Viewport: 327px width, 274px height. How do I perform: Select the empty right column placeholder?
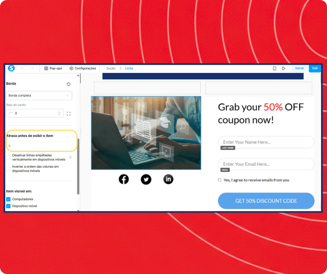coord(259,88)
